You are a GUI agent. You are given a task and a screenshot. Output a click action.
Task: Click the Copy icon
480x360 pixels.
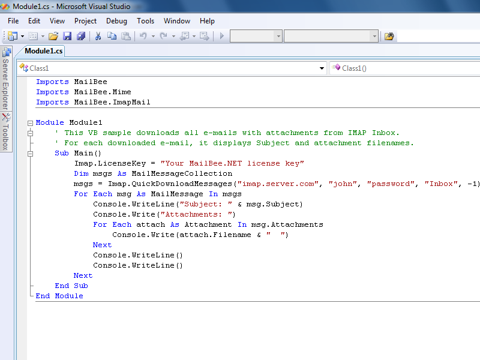112,36
